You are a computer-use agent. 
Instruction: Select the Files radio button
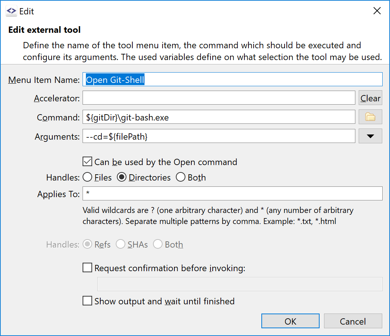pyautogui.click(x=87, y=177)
